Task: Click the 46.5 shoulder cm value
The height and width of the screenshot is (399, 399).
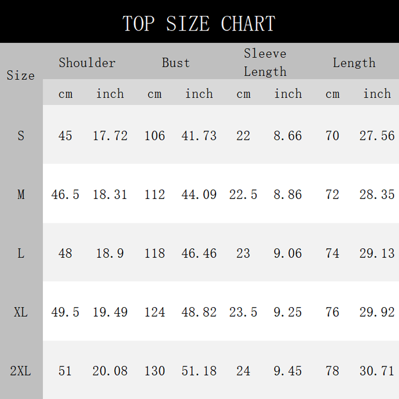Action: point(65,195)
